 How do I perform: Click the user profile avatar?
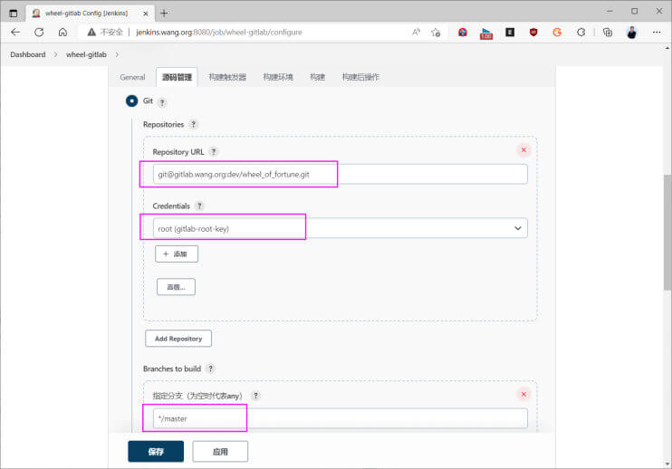point(632,32)
